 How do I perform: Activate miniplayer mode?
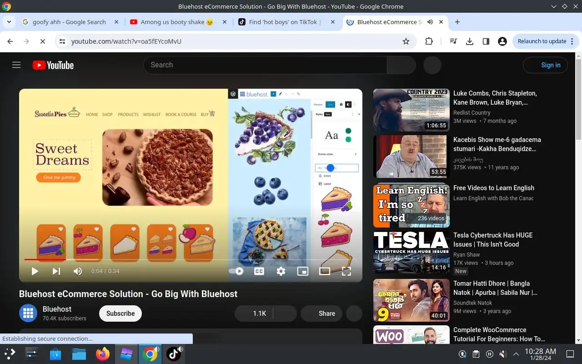(303, 271)
